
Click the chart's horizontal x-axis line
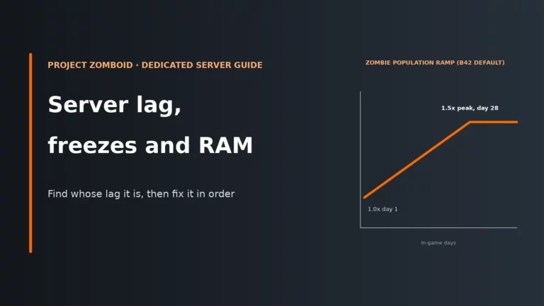tap(438, 227)
